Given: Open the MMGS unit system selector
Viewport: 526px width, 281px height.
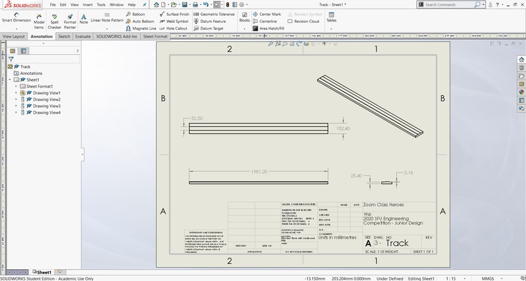Looking at the screenshot, I should [488, 278].
